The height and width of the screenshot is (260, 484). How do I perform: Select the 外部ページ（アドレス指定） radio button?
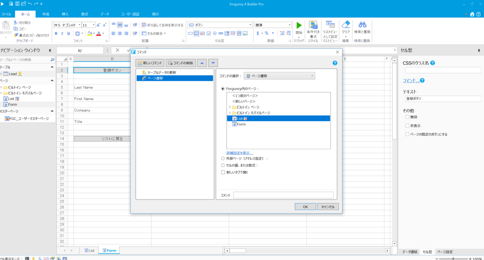pos(222,158)
